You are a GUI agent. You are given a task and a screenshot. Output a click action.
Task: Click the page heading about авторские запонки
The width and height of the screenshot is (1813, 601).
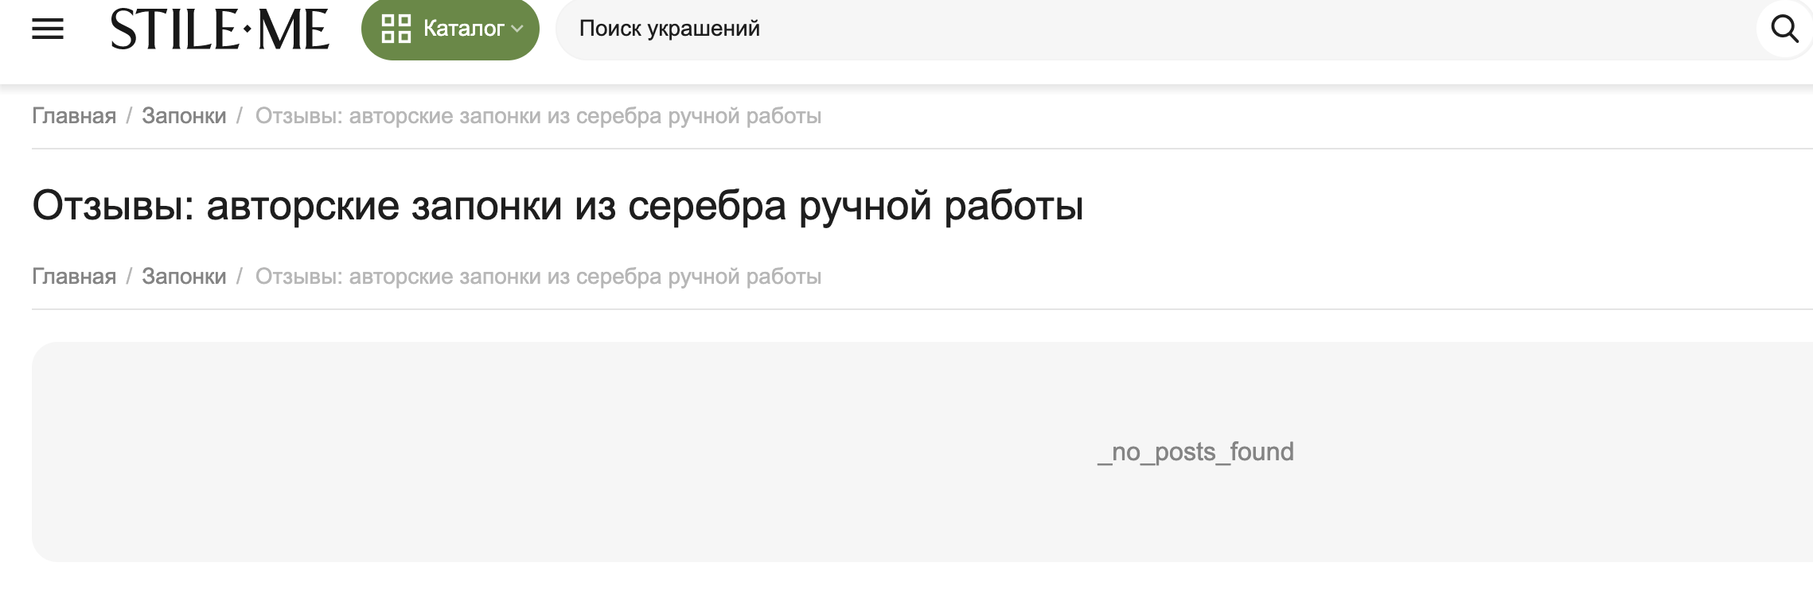[558, 206]
